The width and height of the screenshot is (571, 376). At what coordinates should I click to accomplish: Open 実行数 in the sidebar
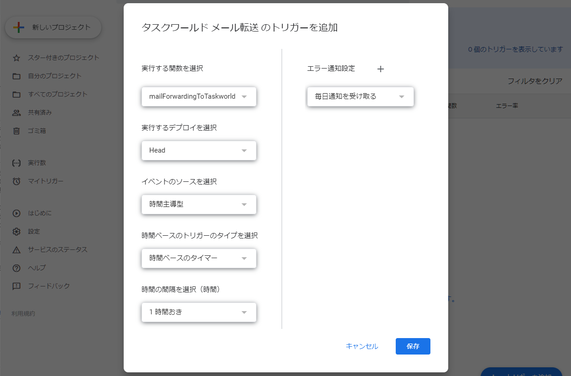(37, 163)
